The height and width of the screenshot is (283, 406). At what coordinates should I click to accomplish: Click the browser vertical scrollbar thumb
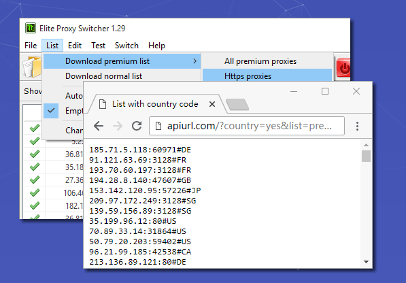[366, 156]
